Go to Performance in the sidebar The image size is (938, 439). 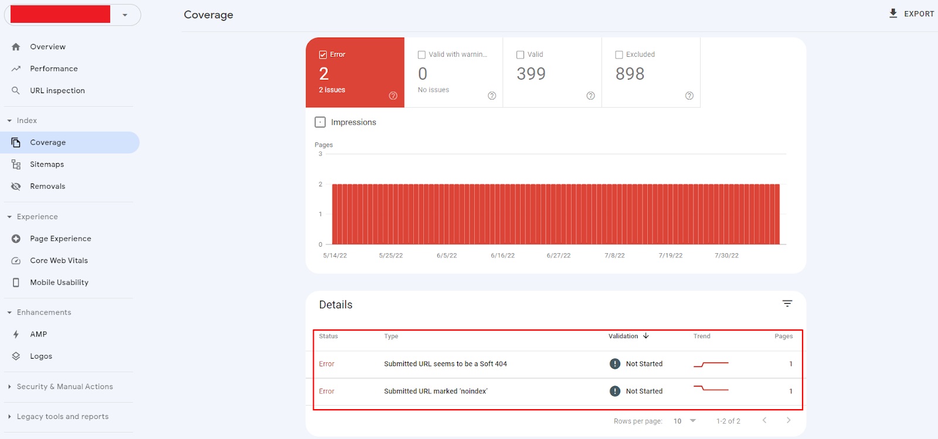[53, 69]
